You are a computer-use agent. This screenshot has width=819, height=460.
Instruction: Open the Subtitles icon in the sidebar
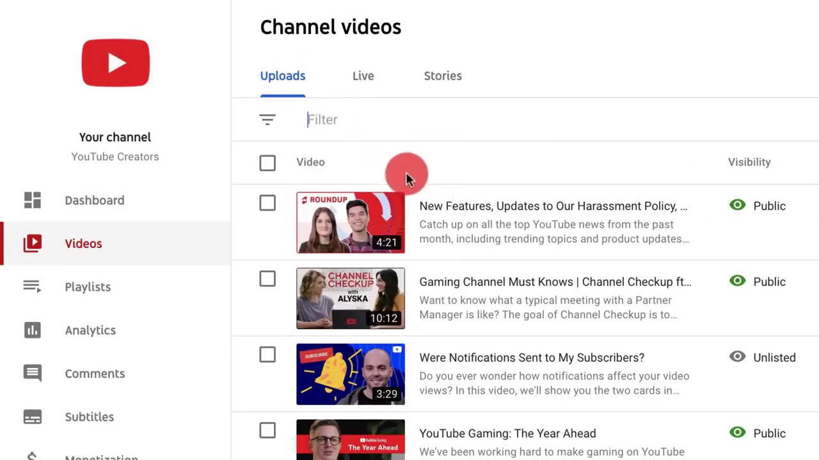[x=33, y=417]
